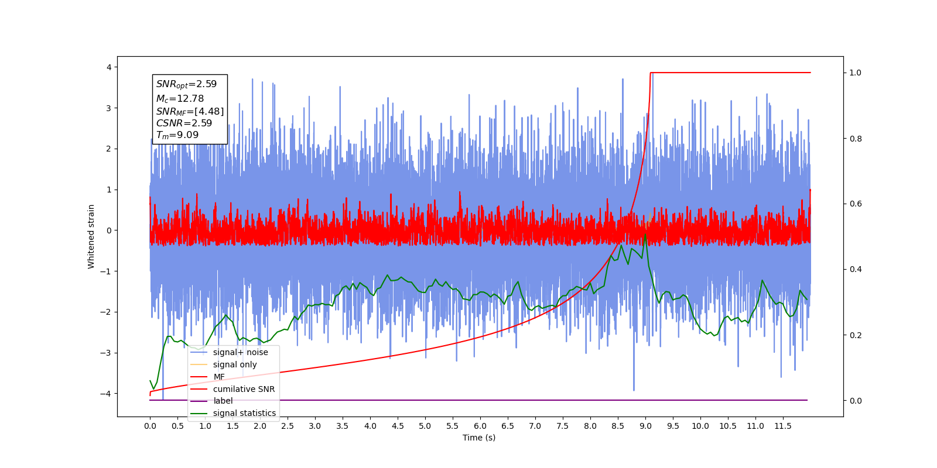Click x-axis tick label 7.5

[563, 426]
